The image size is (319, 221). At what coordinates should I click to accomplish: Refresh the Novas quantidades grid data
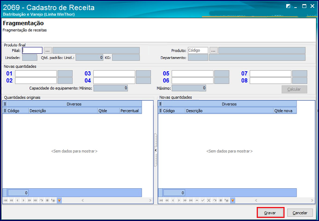click(x=215, y=200)
